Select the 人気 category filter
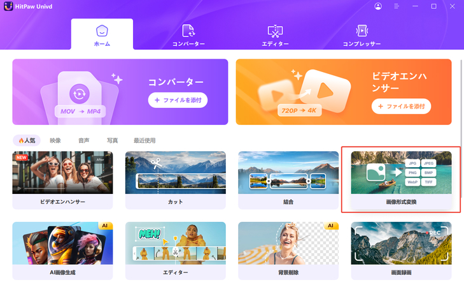Screen dimensions: 464x287 coord(27,140)
